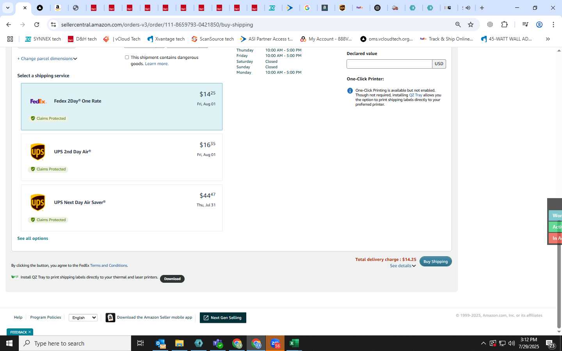Open the Google browser tab

307,8
